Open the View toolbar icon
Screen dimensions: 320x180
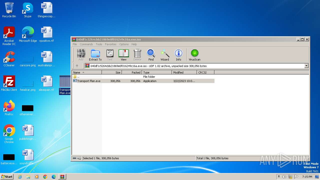pyautogui.click(x=123, y=55)
